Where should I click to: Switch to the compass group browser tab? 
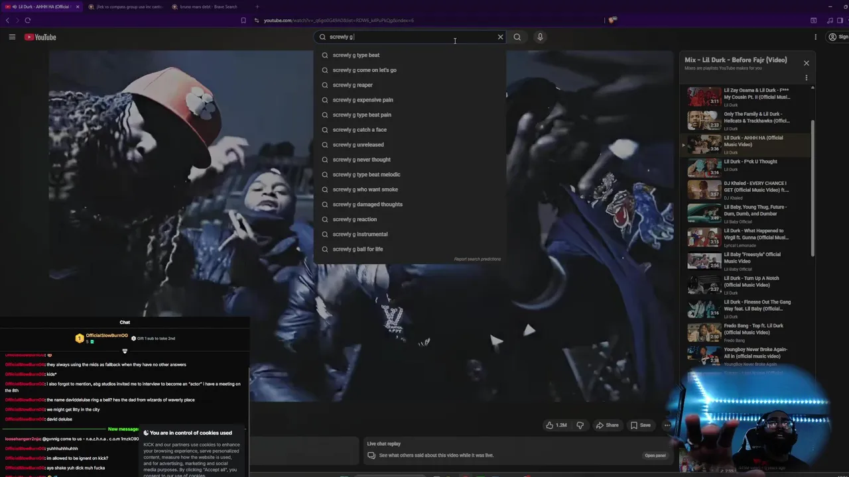click(x=125, y=7)
